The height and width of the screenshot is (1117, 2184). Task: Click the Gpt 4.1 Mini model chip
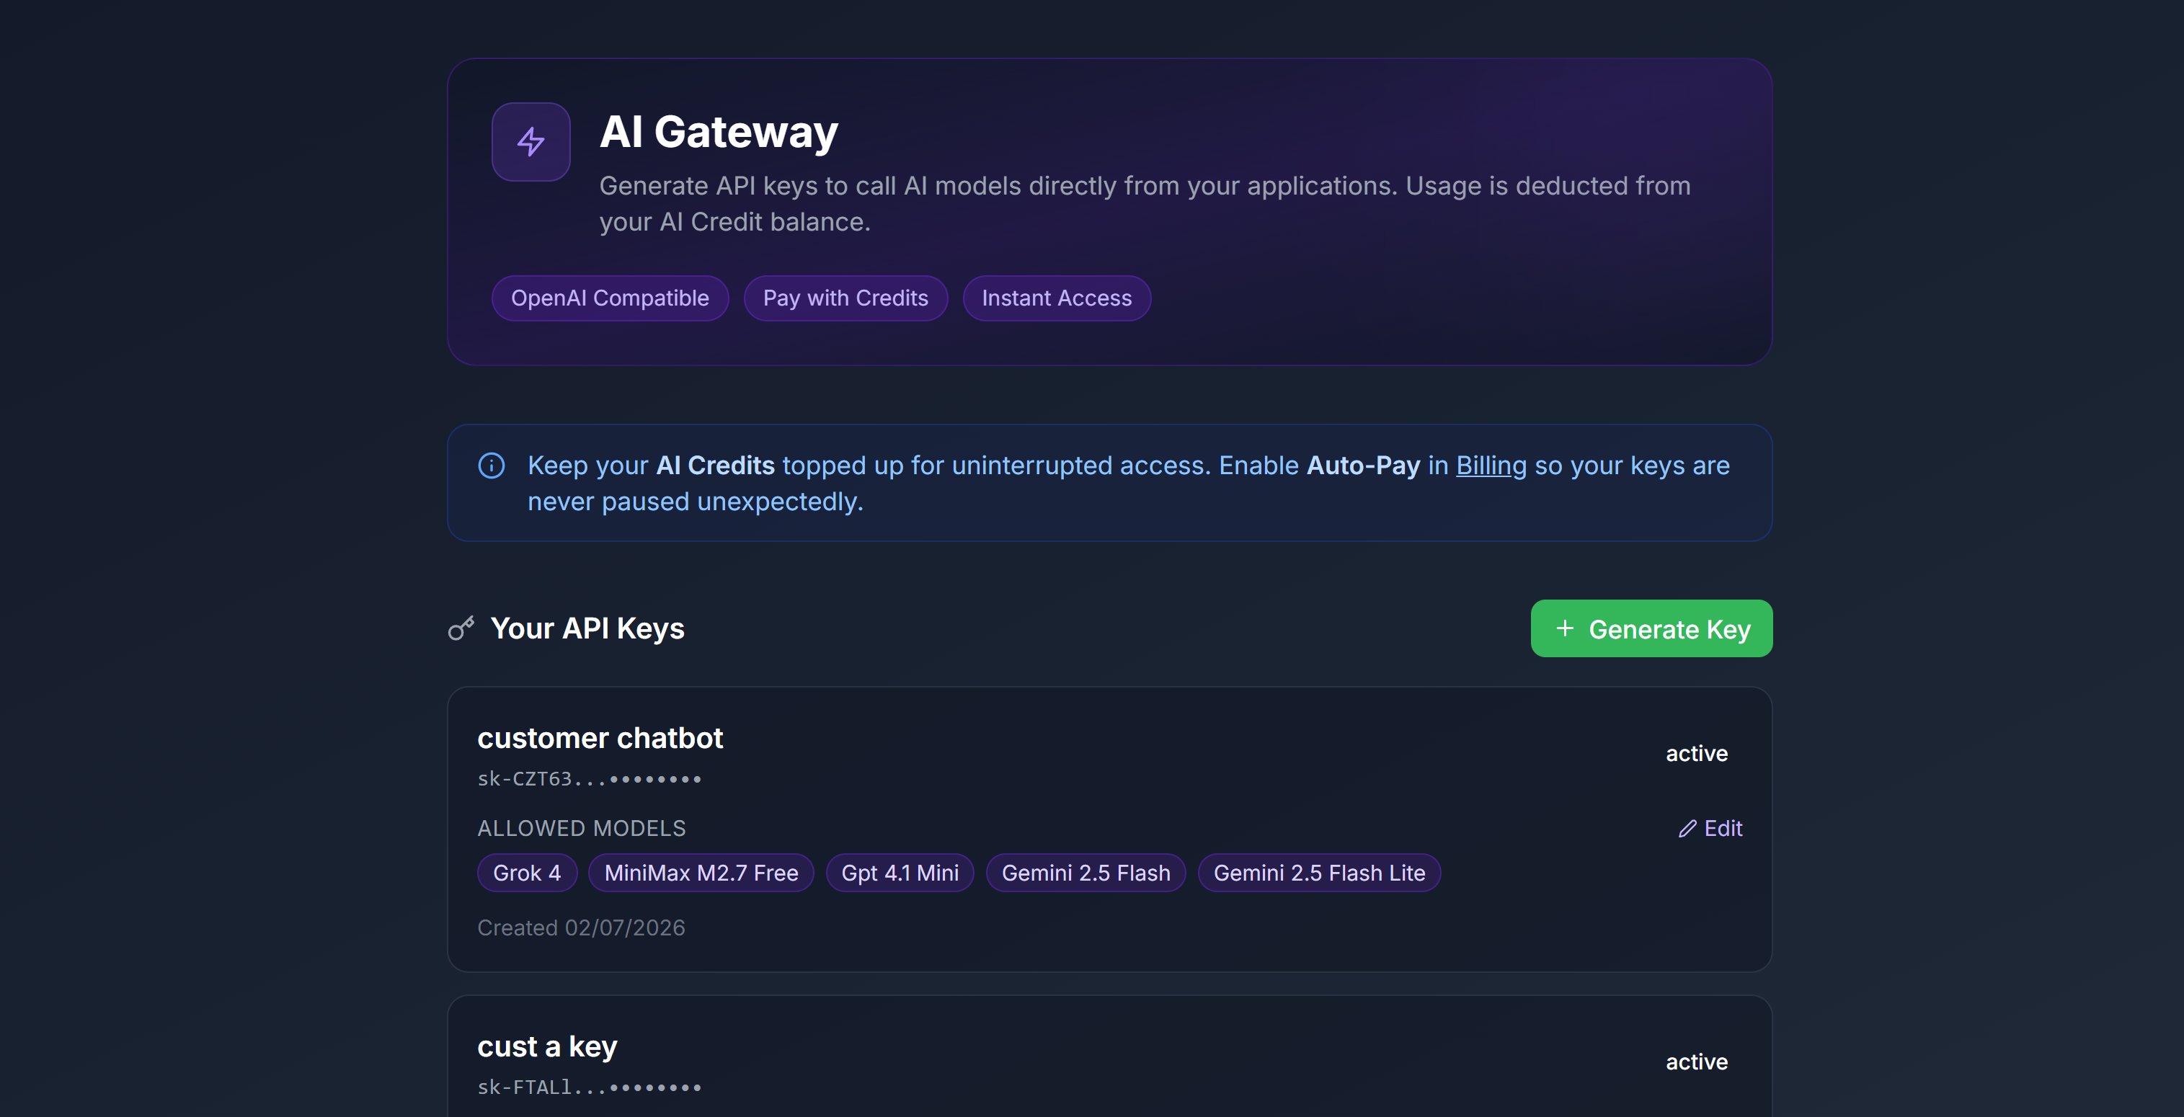coord(900,872)
